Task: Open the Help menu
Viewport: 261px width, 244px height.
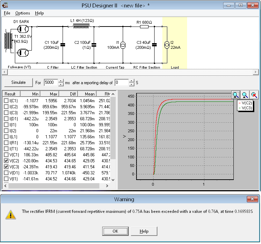Action: (x=39, y=13)
